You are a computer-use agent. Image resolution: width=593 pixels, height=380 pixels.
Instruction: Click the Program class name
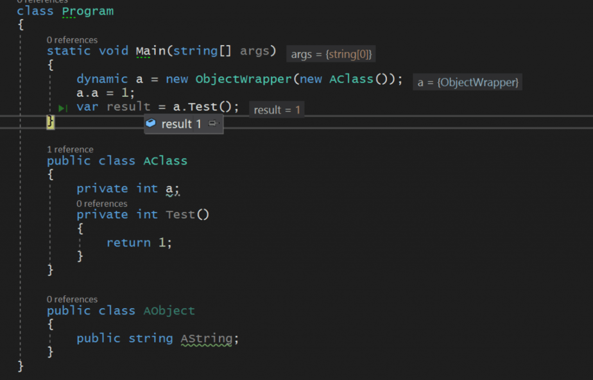click(x=87, y=11)
